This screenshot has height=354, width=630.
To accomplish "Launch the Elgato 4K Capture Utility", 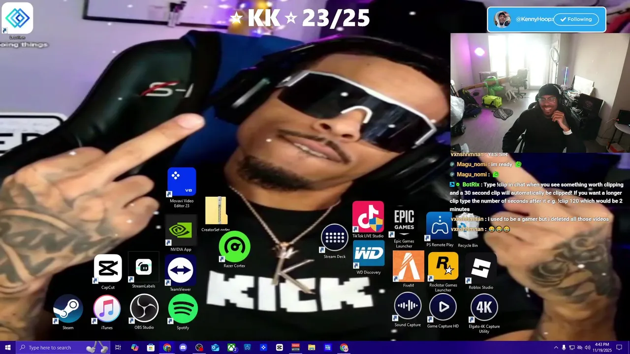I will tap(484, 313).
